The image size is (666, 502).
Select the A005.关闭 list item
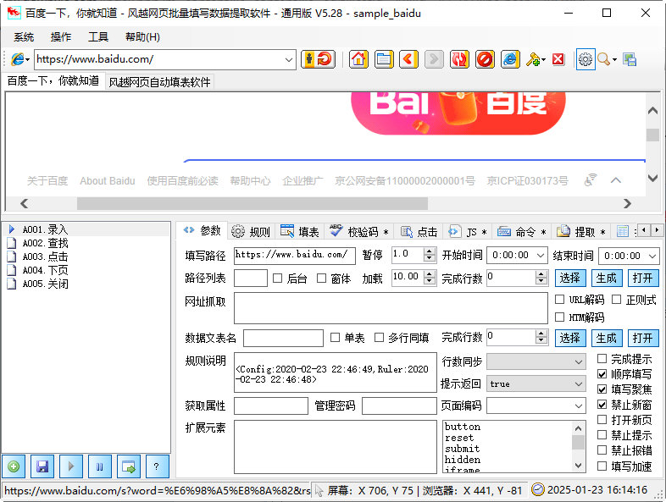click(x=45, y=284)
